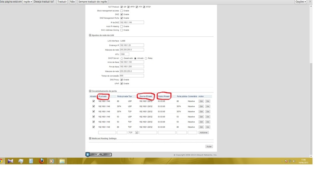Open the Visual Studio taskbar icon

[10, 161]
